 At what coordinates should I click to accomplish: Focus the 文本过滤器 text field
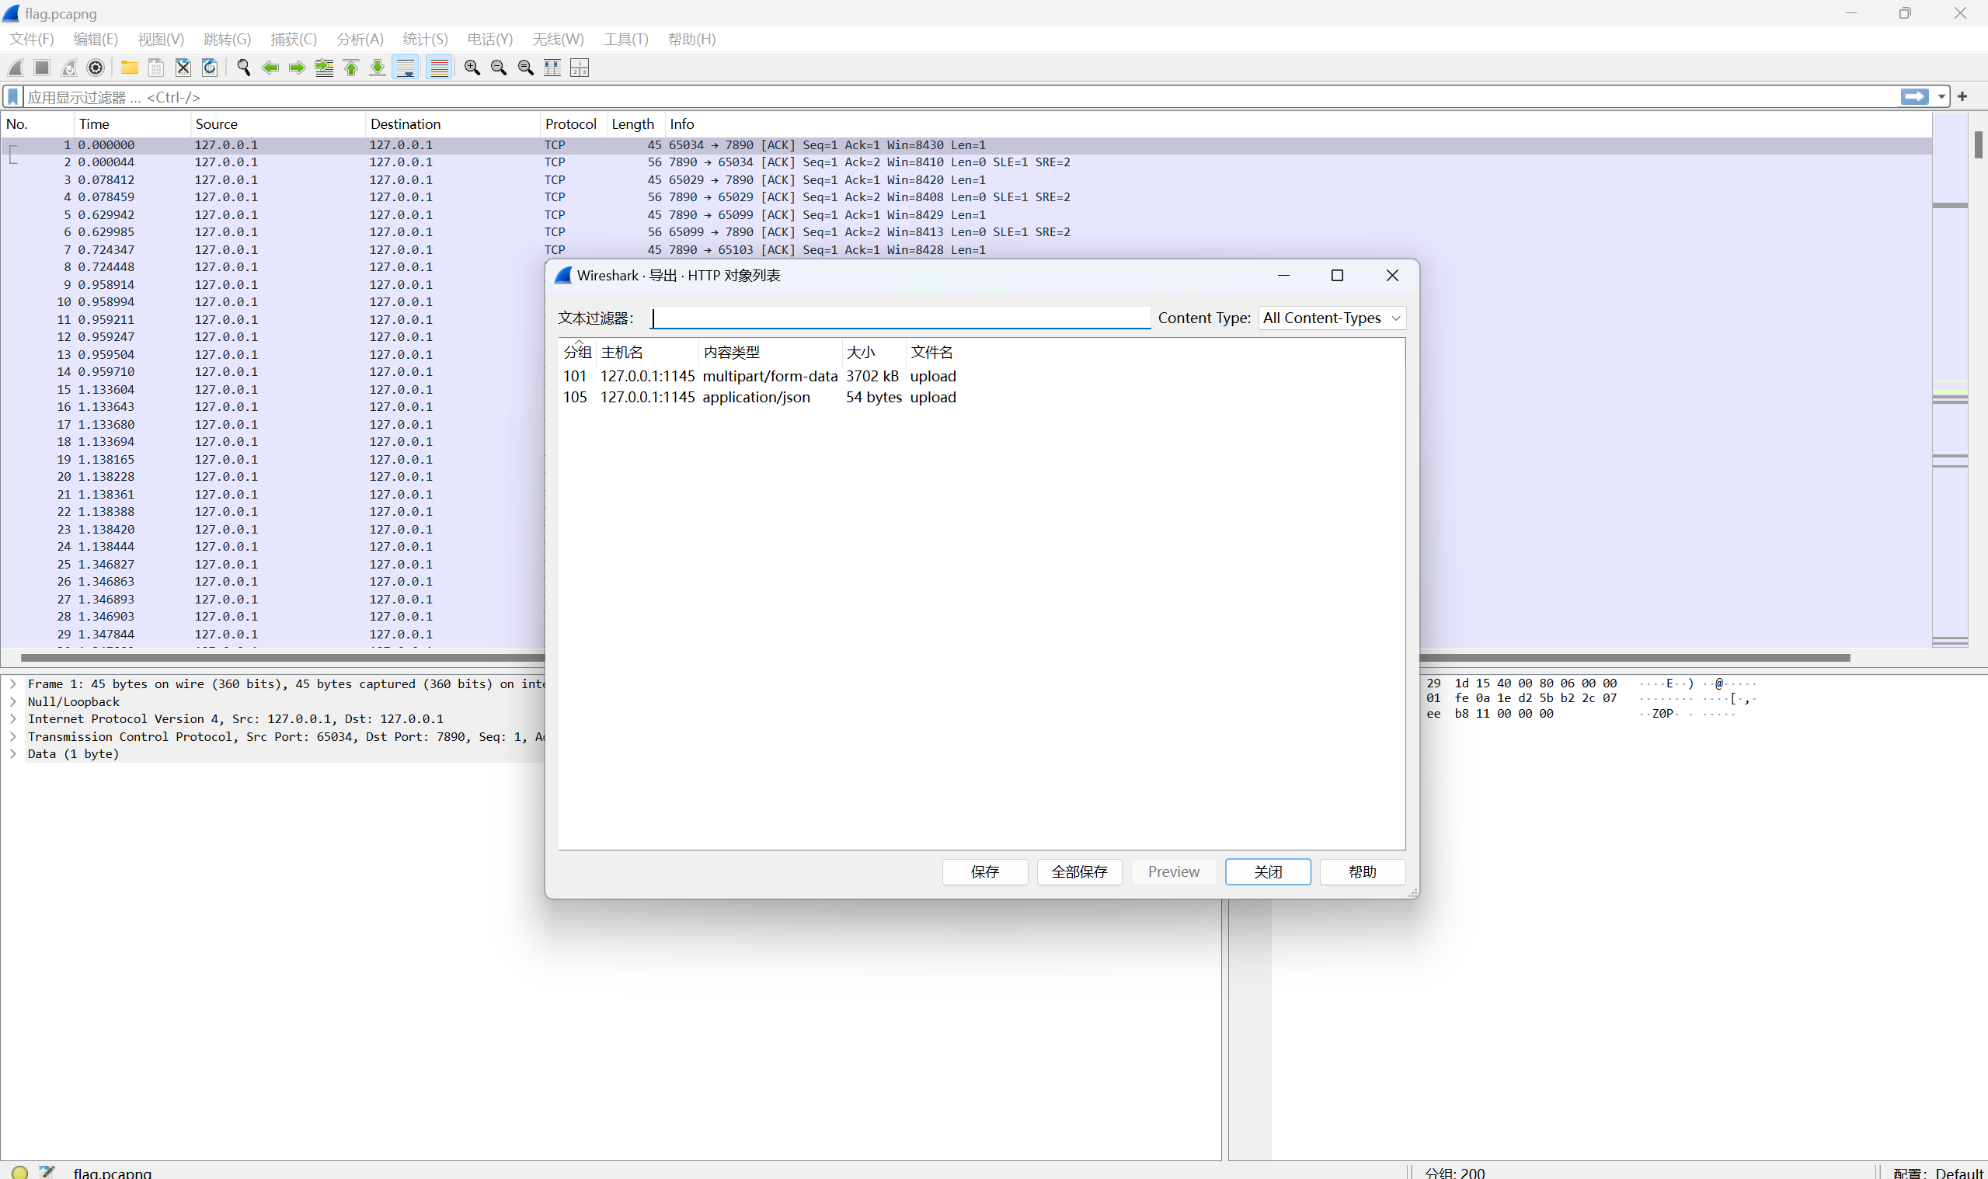pos(900,318)
